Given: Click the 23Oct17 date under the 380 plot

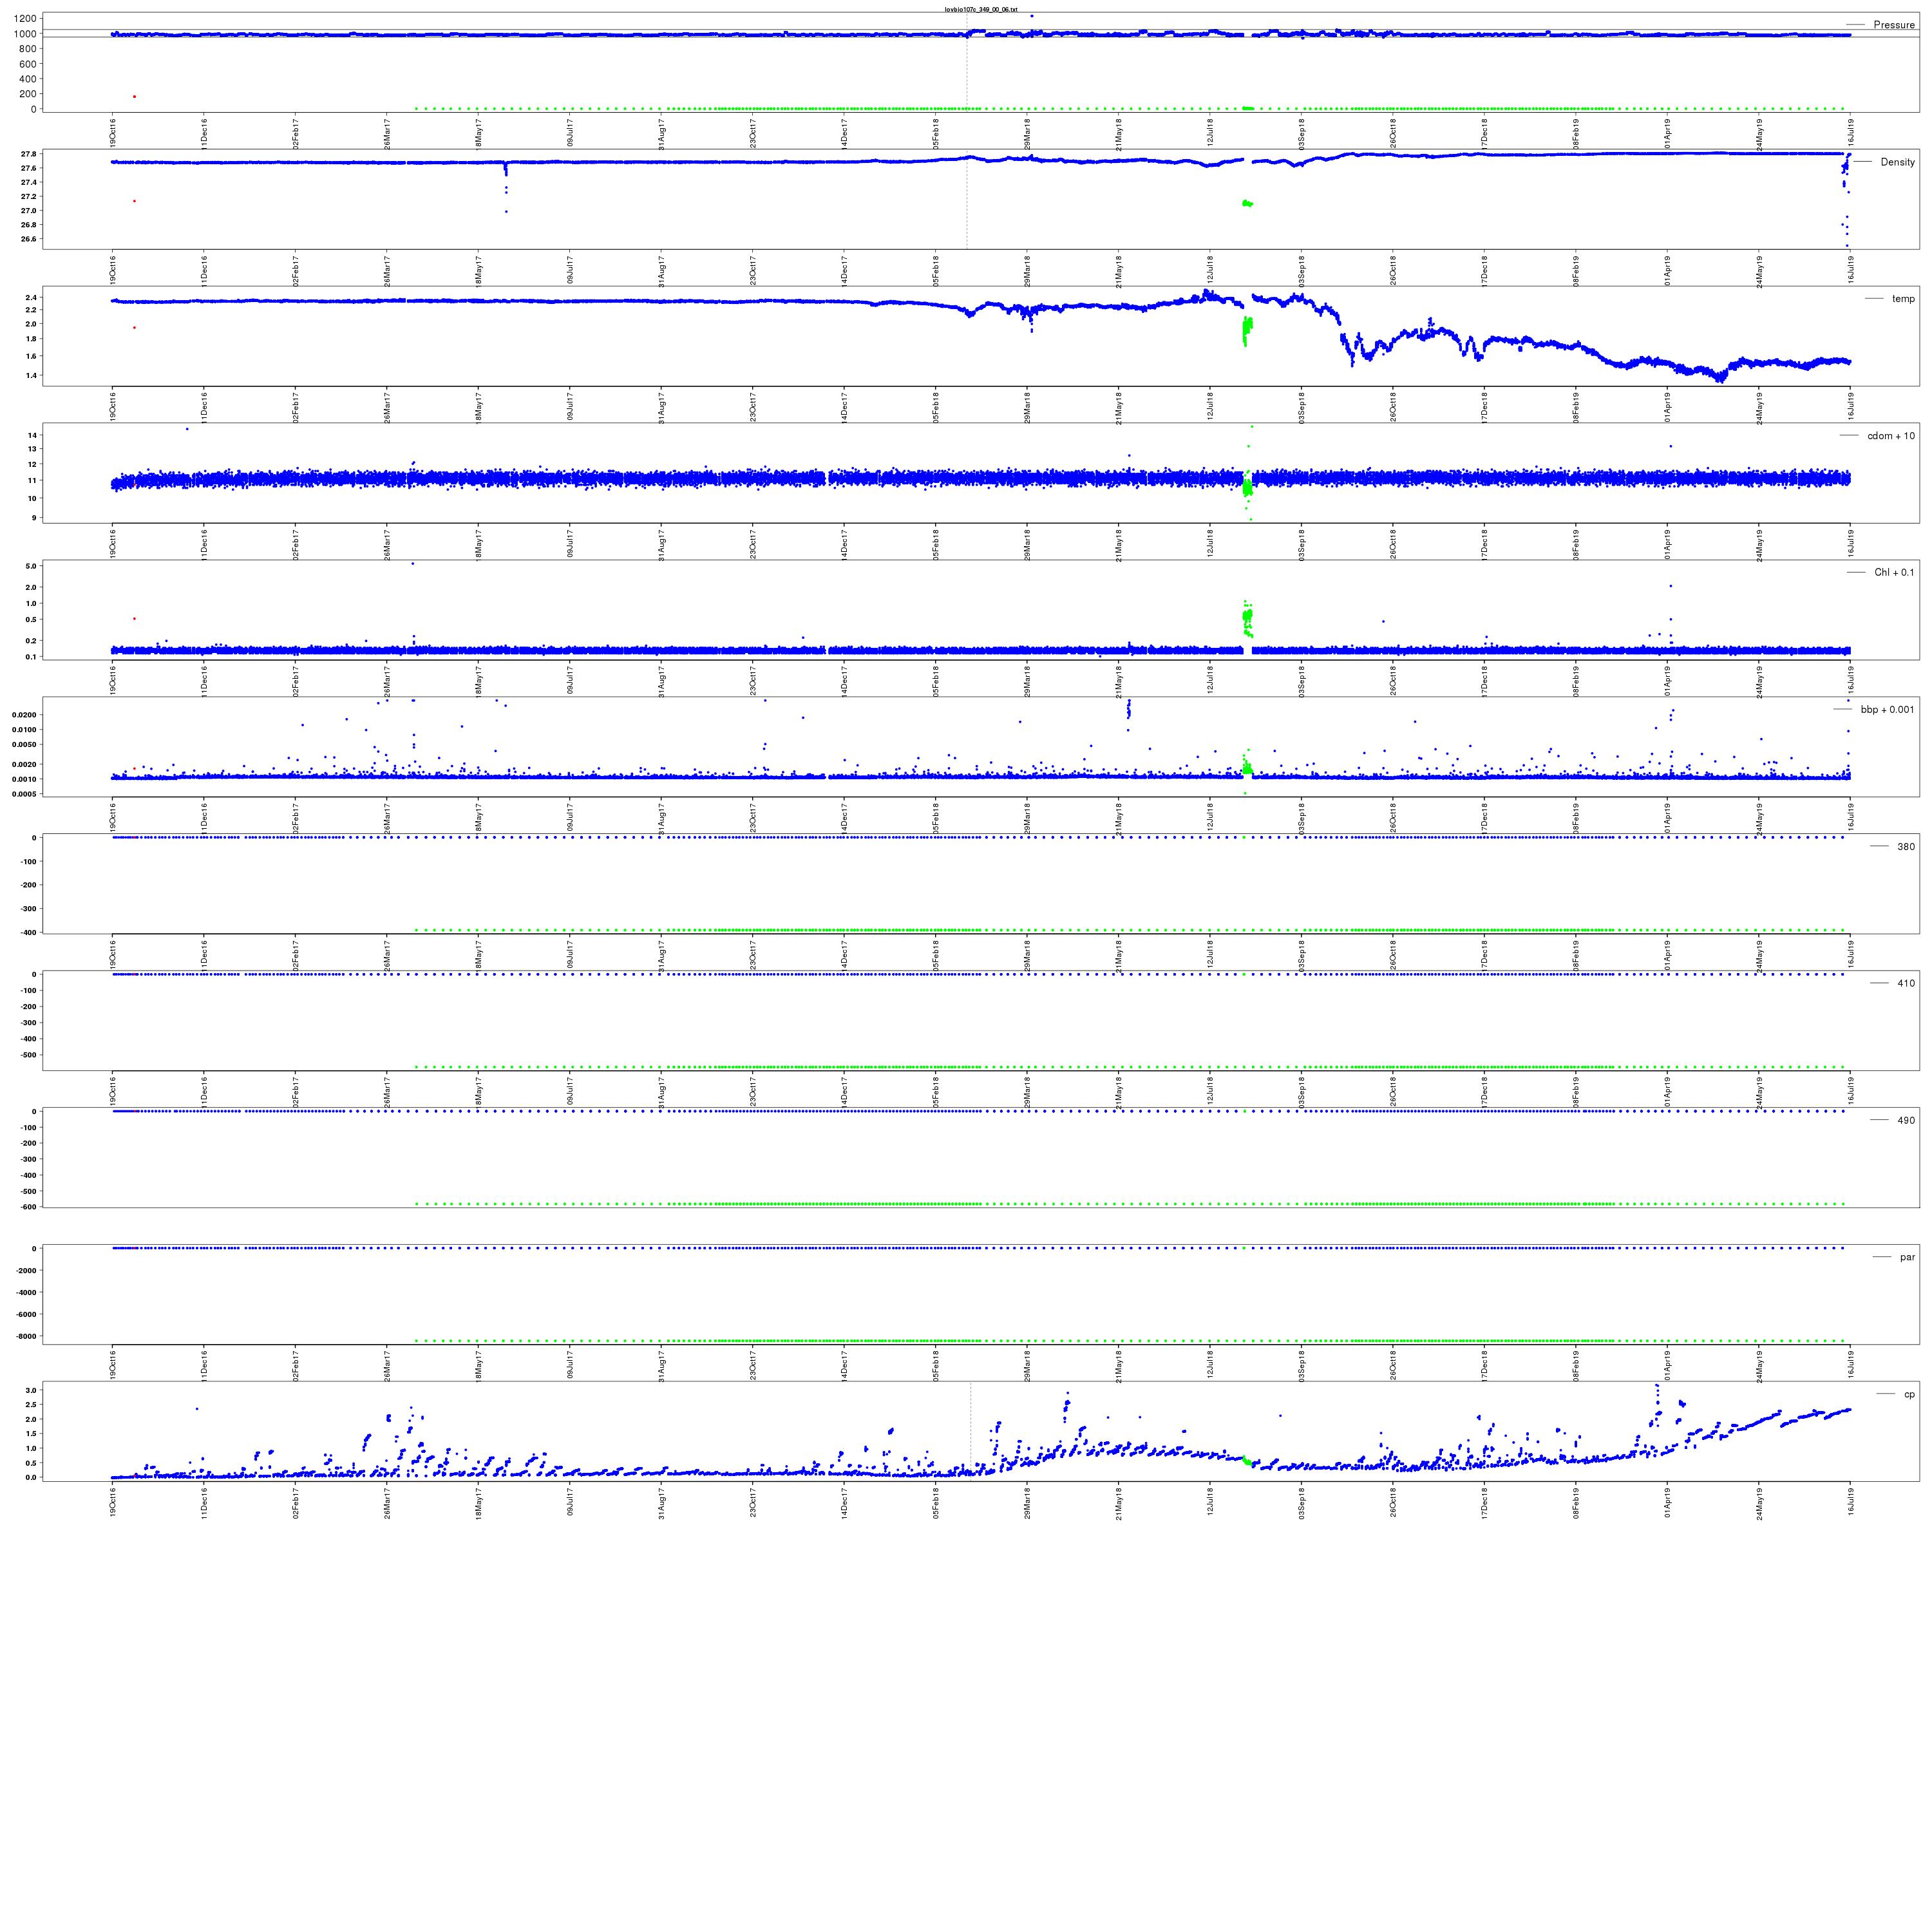Looking at the screenshot, I should coord(753,955).
